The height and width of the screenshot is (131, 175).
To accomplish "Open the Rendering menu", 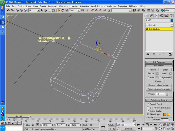I will click(x=111, y=6).
